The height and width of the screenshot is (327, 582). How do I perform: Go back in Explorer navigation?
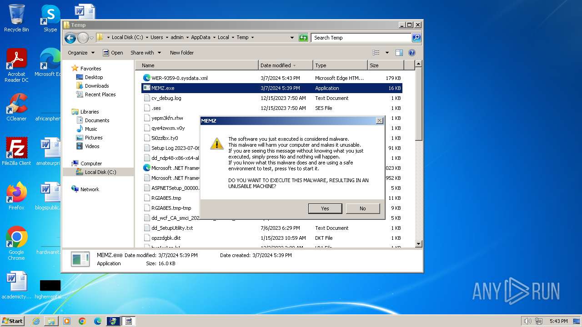tap(70, 38)
